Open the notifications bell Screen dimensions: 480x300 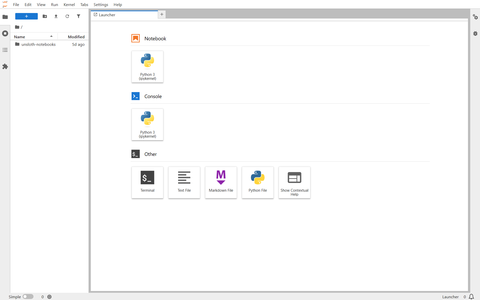(471, 297)
